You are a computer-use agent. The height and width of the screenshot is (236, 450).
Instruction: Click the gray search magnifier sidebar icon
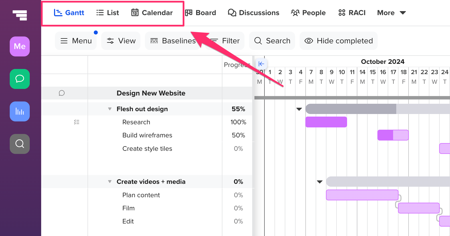click(20, 144)
